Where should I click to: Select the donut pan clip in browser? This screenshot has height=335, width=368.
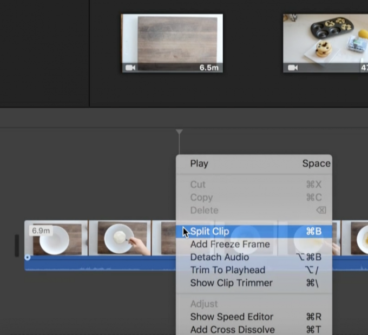[326, 43]
